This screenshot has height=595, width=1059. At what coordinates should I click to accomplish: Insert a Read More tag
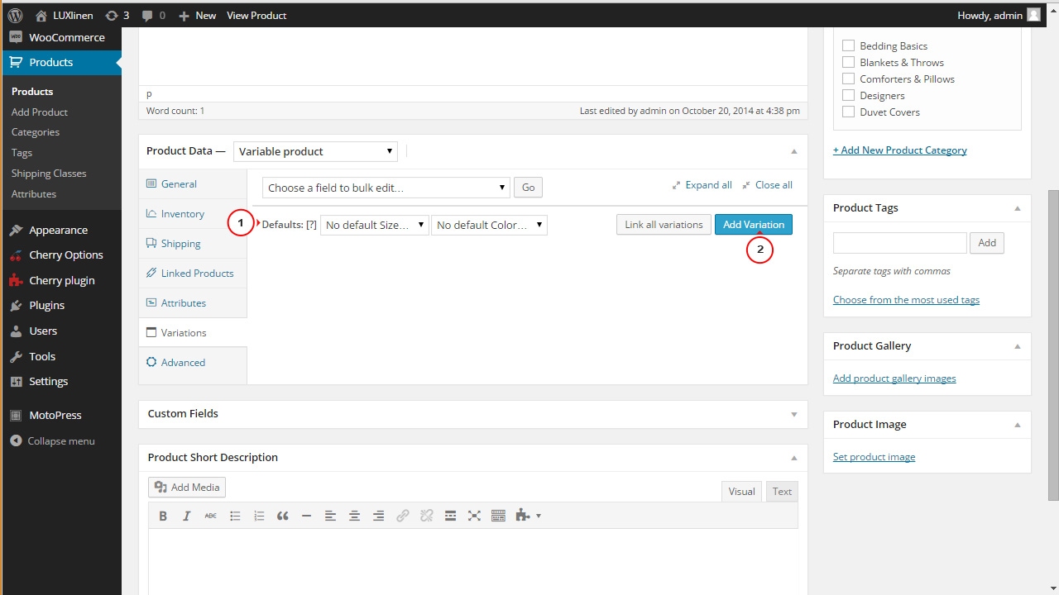coord(450,516)
